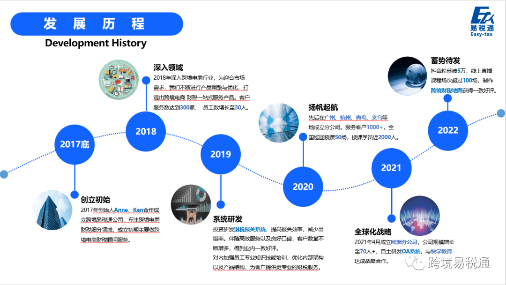
Task: Select the 2018 timeline node
Action: [x=145, y=132]
